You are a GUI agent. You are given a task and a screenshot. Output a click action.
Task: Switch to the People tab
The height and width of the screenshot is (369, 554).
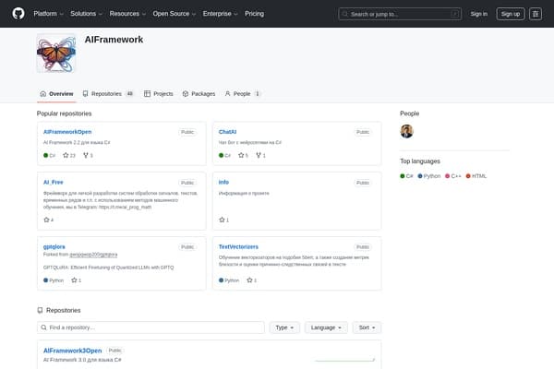point(242,94)
